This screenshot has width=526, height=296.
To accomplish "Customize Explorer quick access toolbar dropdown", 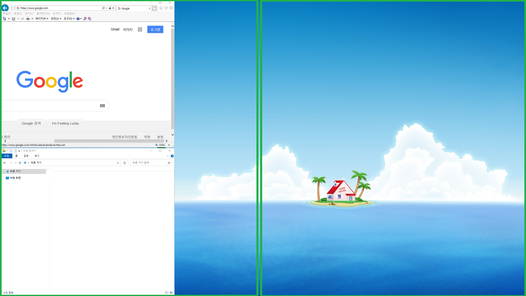I will pos(19,151).
